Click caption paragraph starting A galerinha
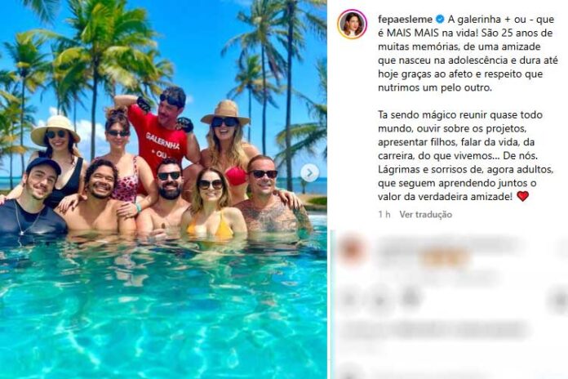The image size is (568, 379). tap(468, 53)
